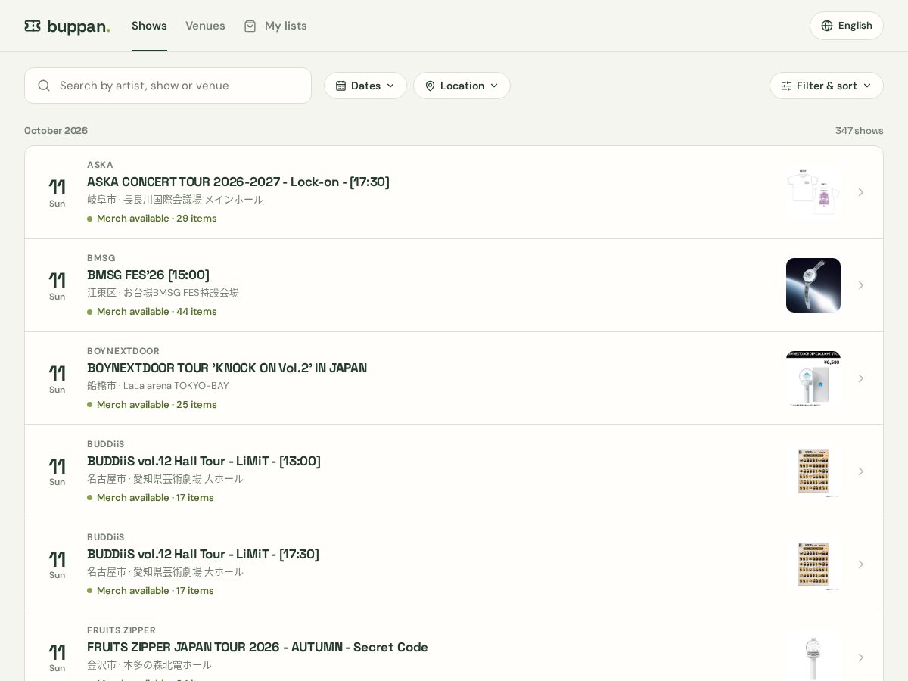Click chevron arrow on FRUITS ZIPPER row

[860, 658]
